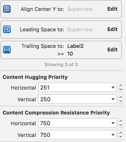
Task: Edit the Trailing Space to Label2 constraint
Action: tap(112, 50)
